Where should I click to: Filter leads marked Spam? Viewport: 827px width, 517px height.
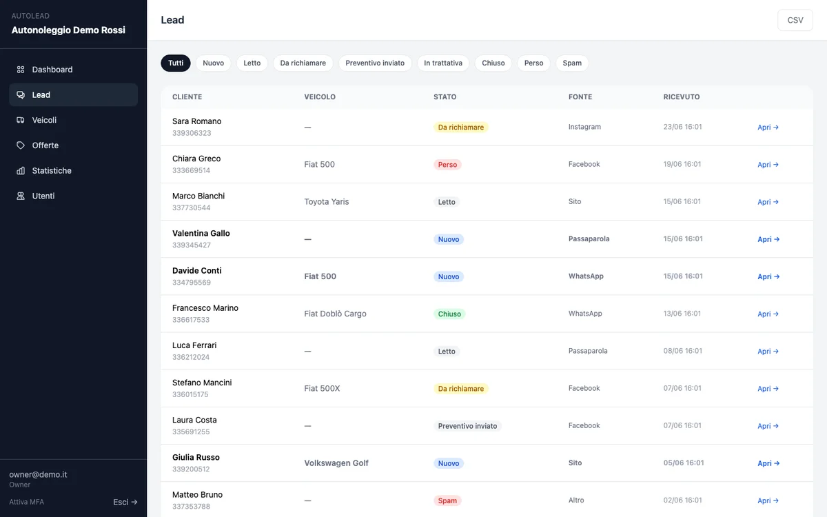pyautogui.click(x=572, y=63)
